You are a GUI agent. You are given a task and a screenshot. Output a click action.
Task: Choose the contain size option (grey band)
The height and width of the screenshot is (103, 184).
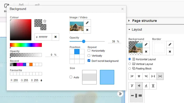point(89,77)
